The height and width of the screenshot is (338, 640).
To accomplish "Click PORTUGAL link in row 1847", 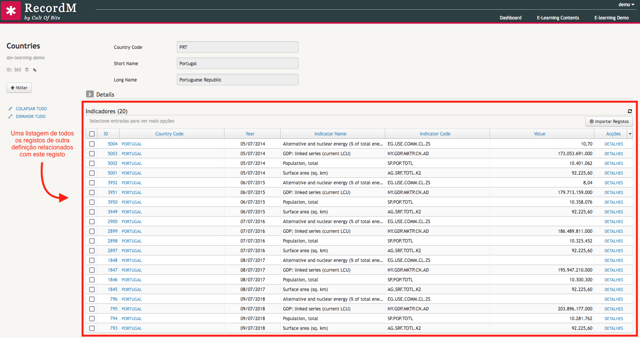I will [x=132, y=270].
